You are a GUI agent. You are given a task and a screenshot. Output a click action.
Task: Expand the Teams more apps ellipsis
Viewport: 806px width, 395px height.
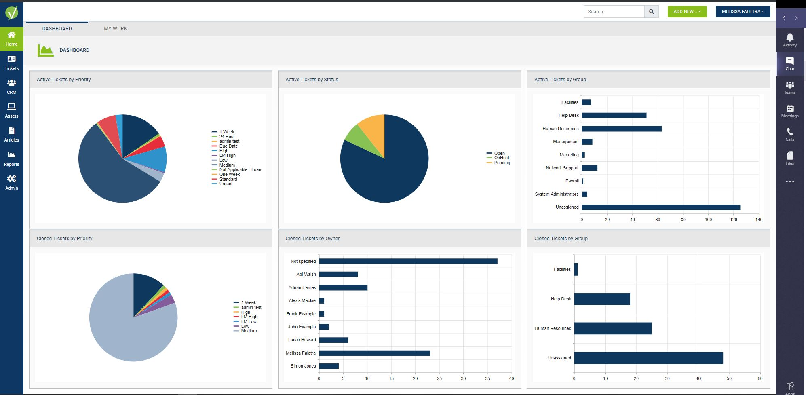[x=789, y=182]
